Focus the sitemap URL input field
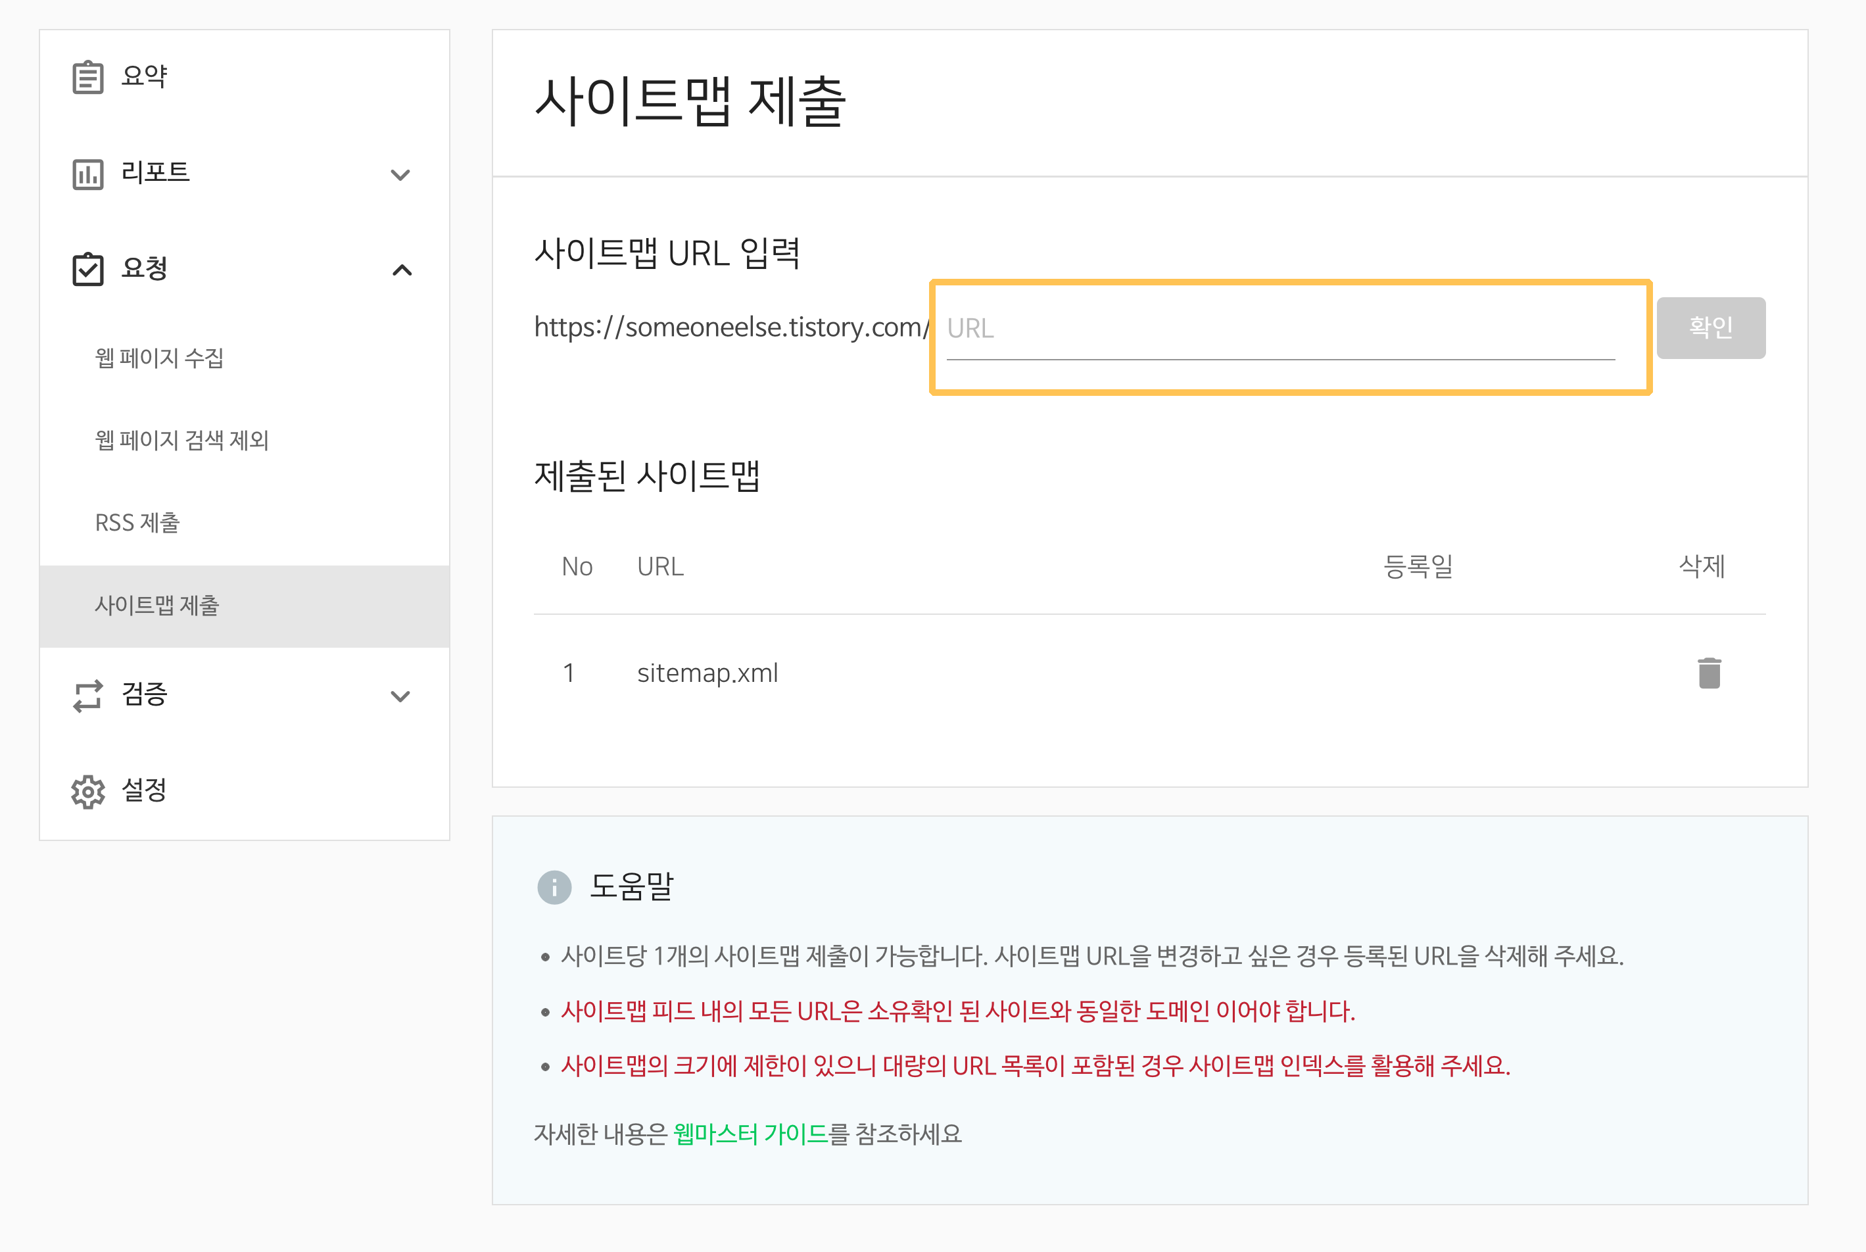 1281,330
